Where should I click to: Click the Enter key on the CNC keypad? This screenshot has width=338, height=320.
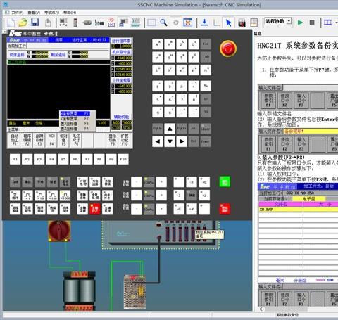tap(206, 141)
